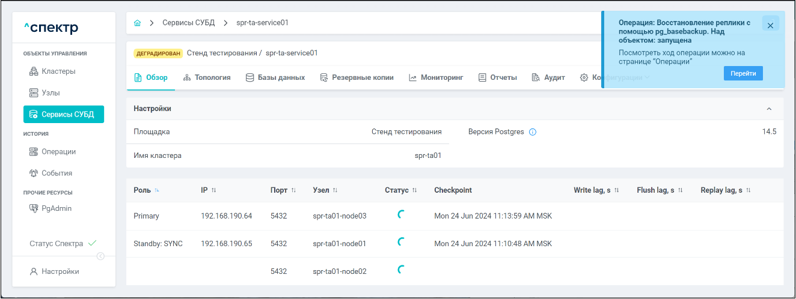Sort the table by the Роль column
796x299 pixels.
point(157,190)
